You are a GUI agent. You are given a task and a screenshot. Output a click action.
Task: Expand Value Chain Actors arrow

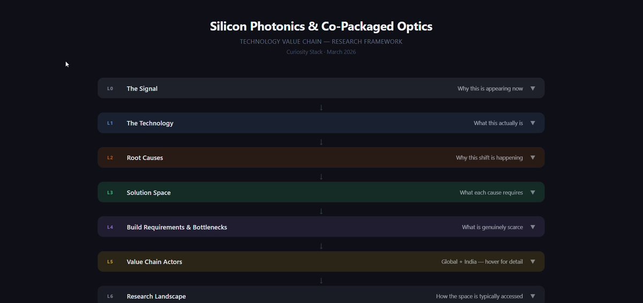click(x=533, y=262)
